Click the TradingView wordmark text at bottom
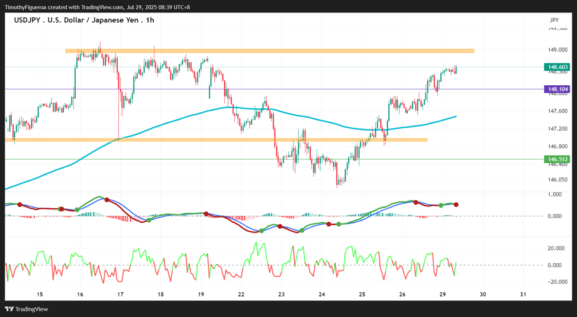The image size is (577, 317). click(x=31, y=309)
